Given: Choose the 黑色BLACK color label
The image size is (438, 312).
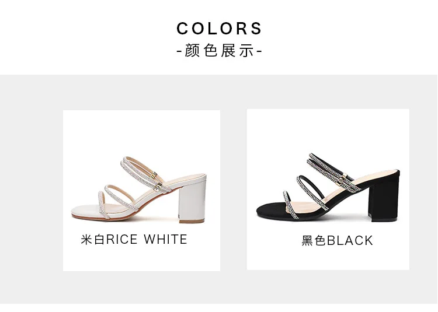Looking at the screenshot, I should tap(337, 240).
